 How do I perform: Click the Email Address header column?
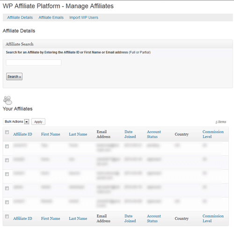103,134
